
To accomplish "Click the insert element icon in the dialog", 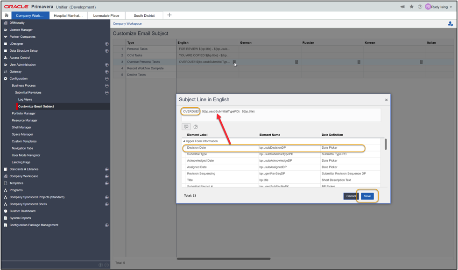I will (186, 127).
